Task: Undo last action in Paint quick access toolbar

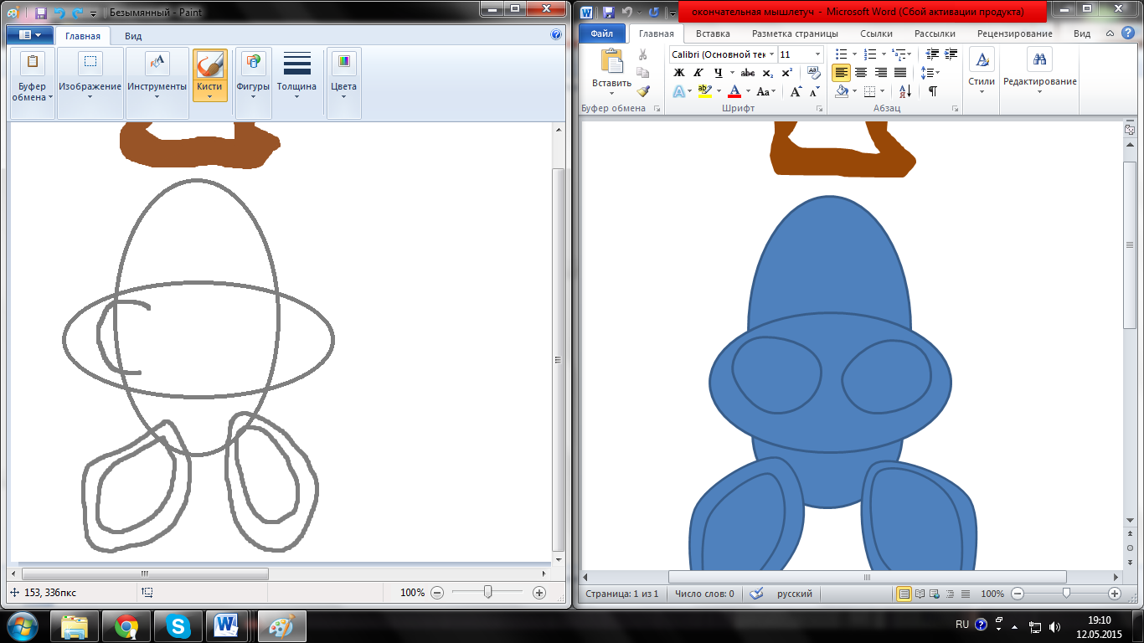Action: pos(59,13)
